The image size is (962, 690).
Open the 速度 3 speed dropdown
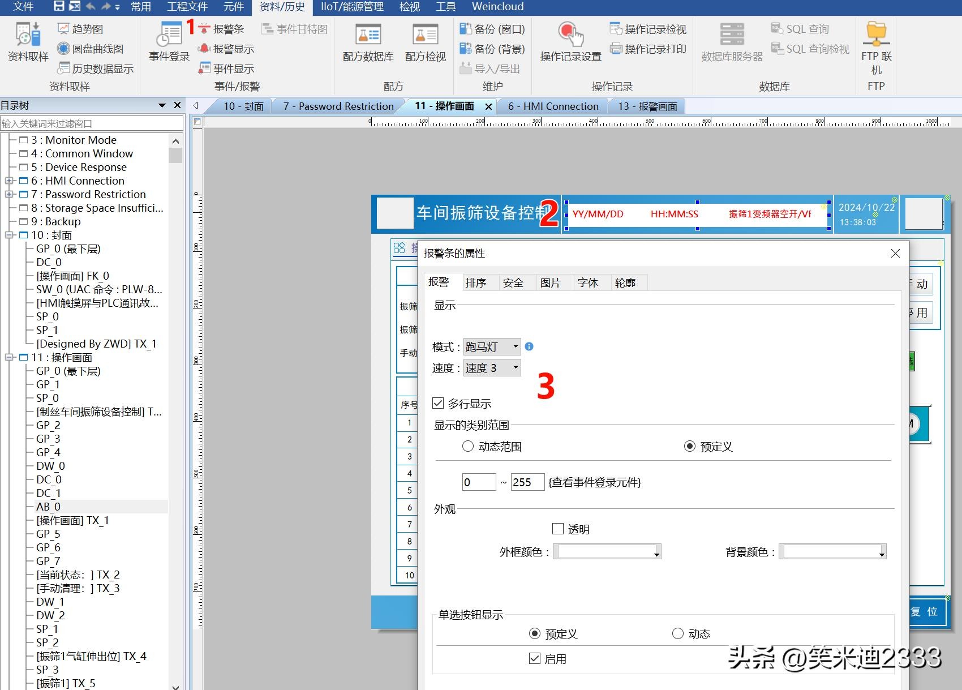tap(492, 368)
